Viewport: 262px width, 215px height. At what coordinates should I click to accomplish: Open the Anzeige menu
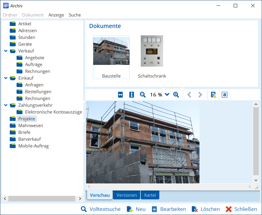(56, 15)
